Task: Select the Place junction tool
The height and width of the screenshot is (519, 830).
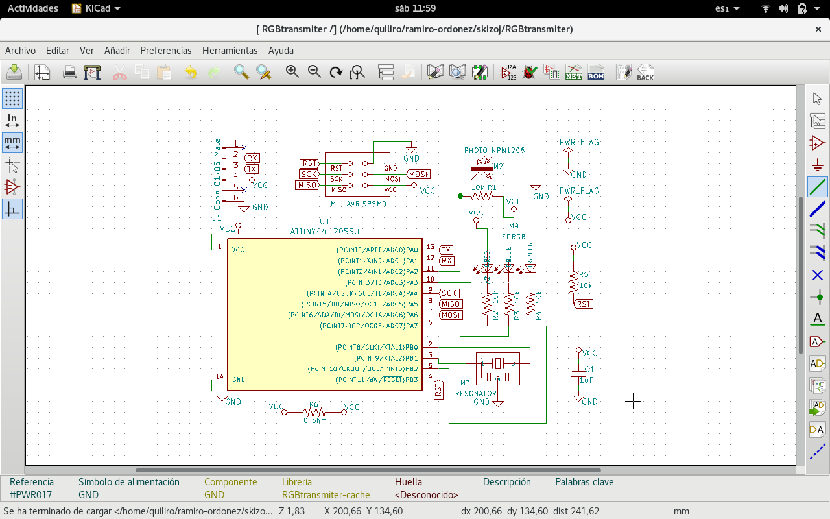Action: pos(818,297)
